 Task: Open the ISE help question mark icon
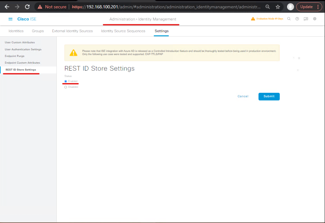point(297,19)
